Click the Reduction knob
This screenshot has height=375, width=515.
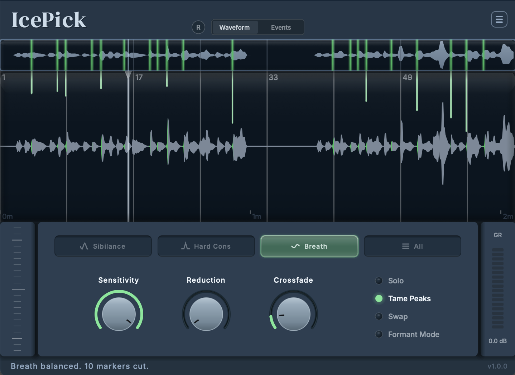[206, 314]
